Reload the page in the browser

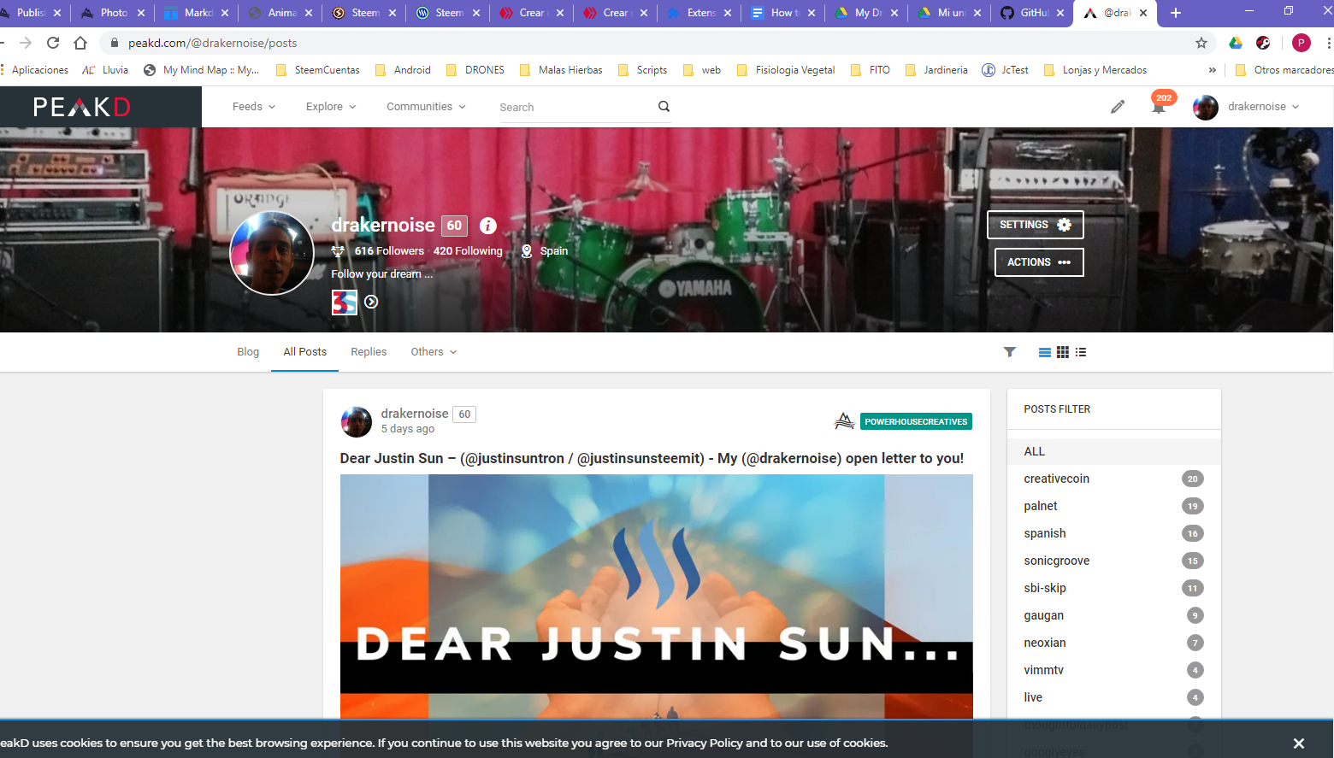[x=53, y=43]
